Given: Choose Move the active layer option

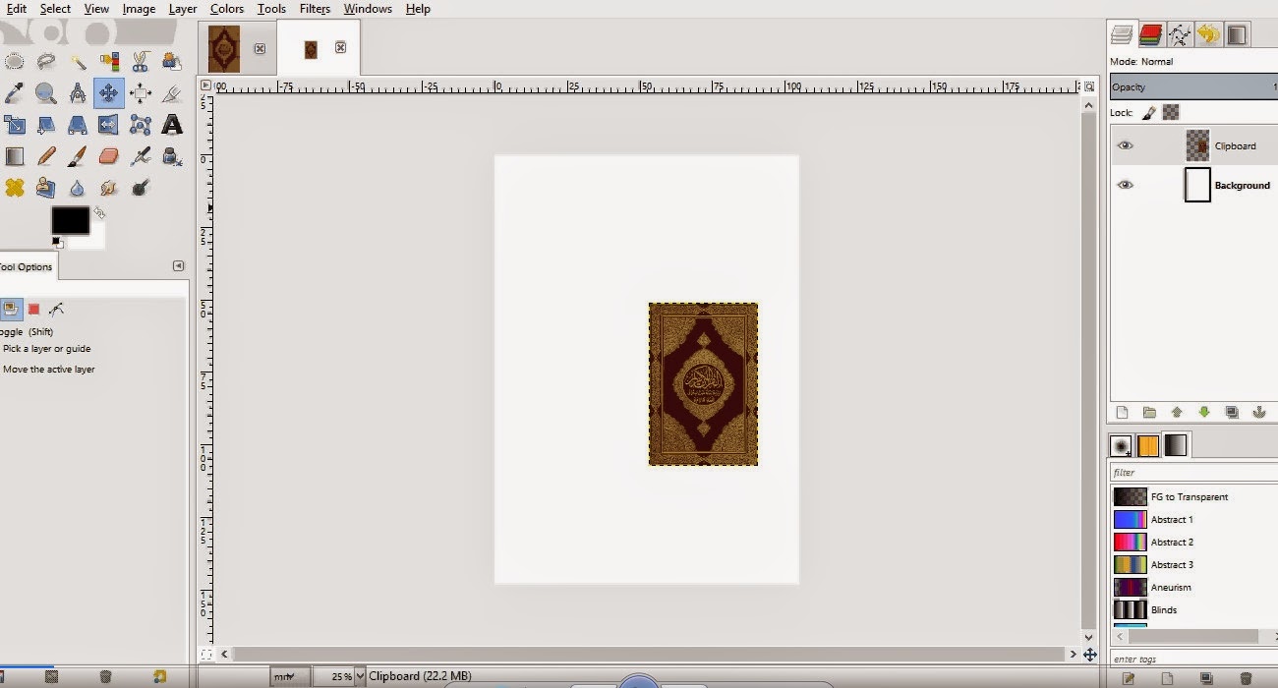Looking at the screenshot, I should tap(48, 370).
